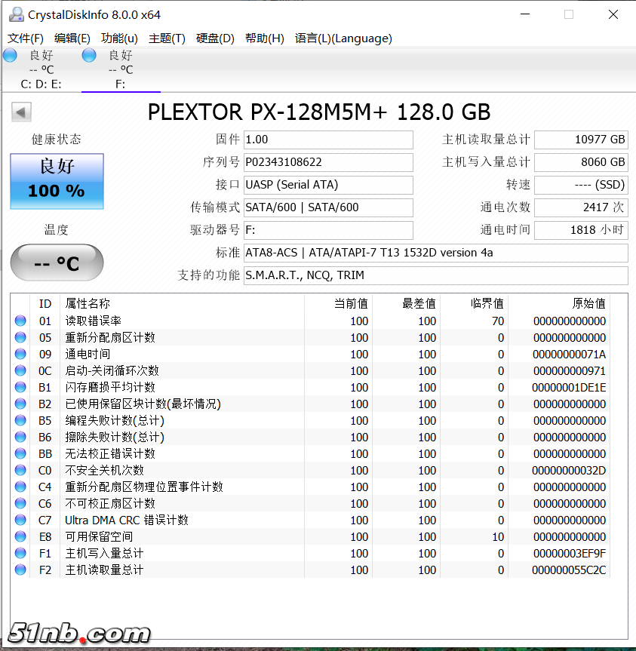Screen dimensions: 636x651
Task: Open the 文件(F) menu
Action: click(26, 38)
